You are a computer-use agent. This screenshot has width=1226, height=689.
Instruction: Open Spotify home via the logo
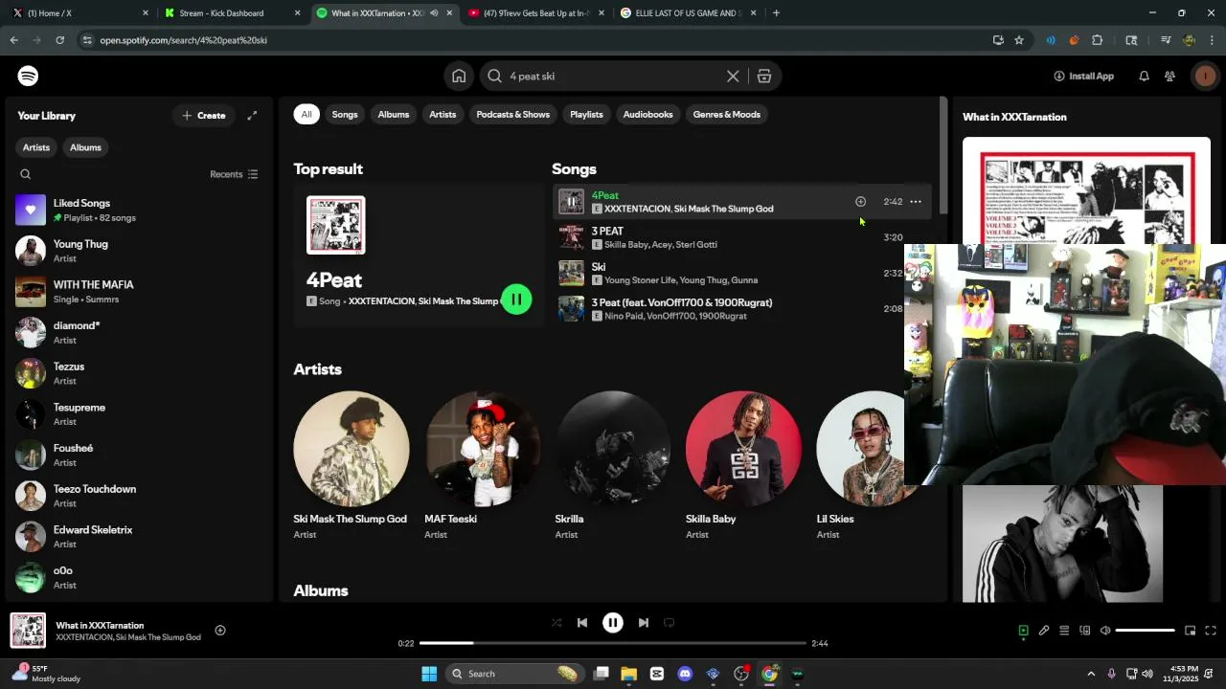[28, 76]
